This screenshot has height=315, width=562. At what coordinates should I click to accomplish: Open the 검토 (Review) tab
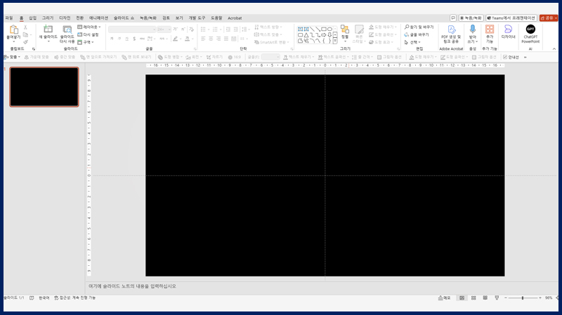point(166,18)
